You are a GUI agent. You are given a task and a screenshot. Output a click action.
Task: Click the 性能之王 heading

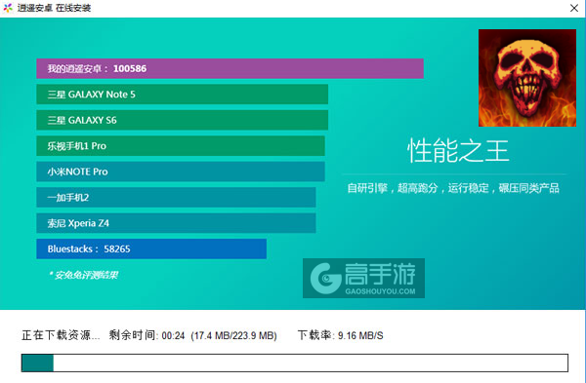458,151
